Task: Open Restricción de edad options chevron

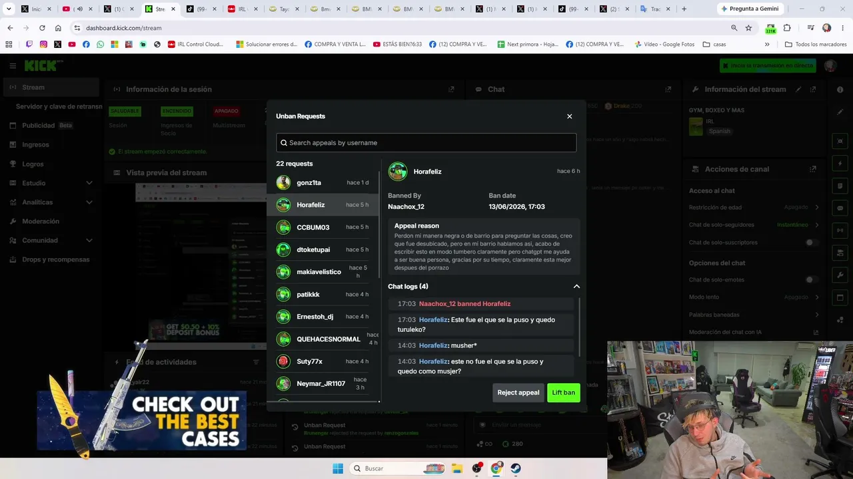Action: click(x=817, y=207)
